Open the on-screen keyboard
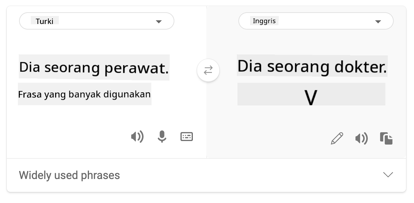This screenshot has height=203, width=414. (x=187, y=137)
